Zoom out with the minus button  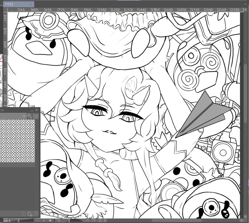click(38, 221)
